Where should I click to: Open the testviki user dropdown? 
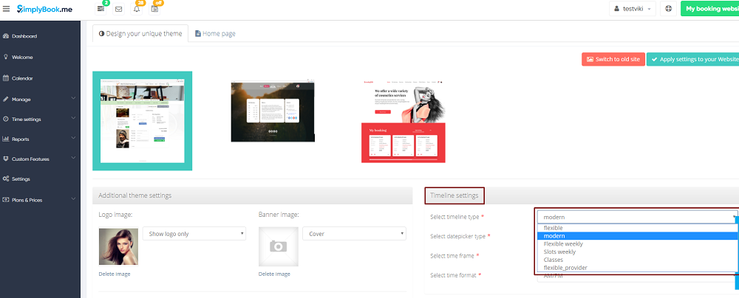coord(632,9)
